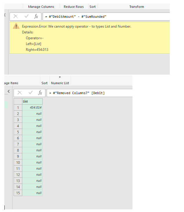Collapse the queries pane with chevron arrow
The width and height of the screenshot is (184, 212).
[x=9, y=91]
